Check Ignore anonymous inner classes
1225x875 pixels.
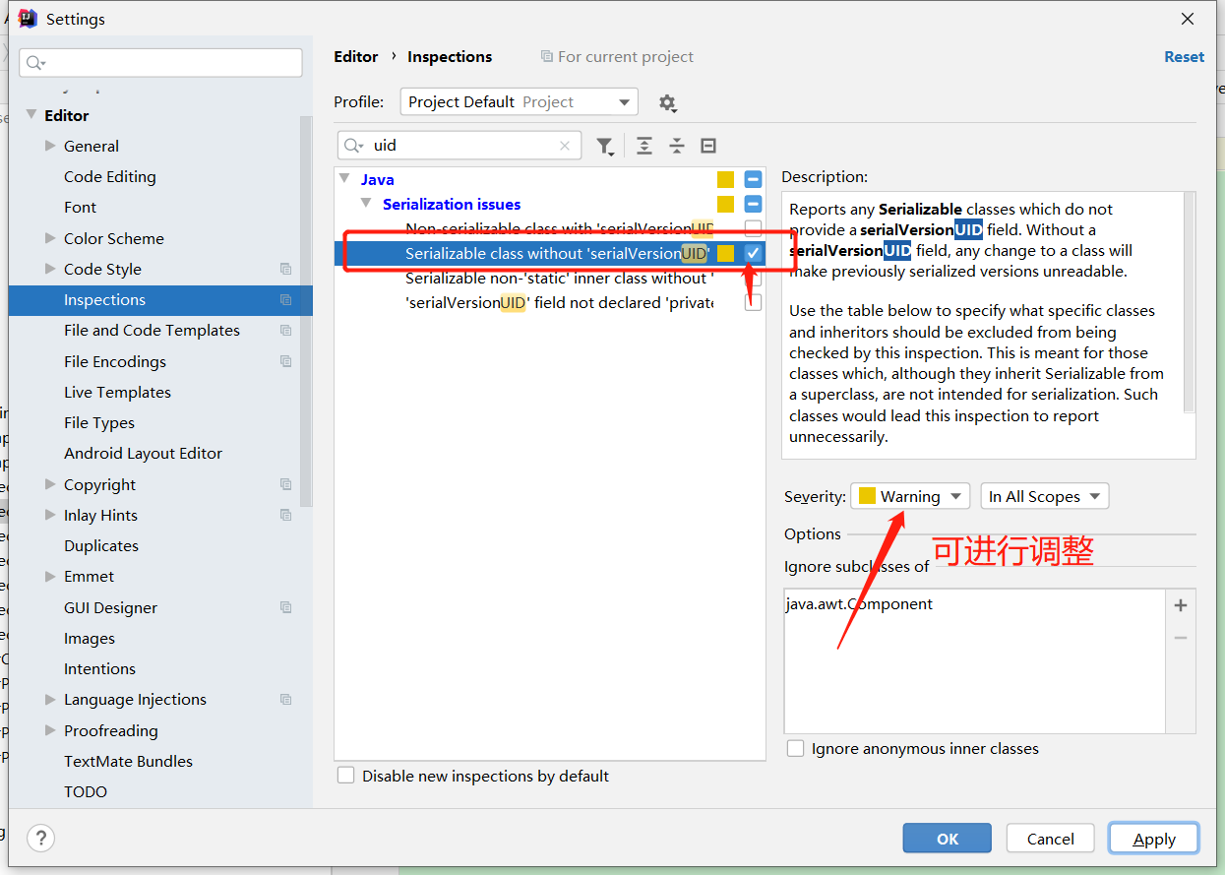[795, 748]
